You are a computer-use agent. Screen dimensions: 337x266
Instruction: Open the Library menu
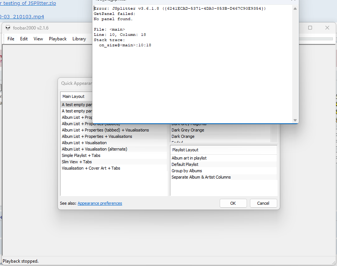(x=79, y=39)
